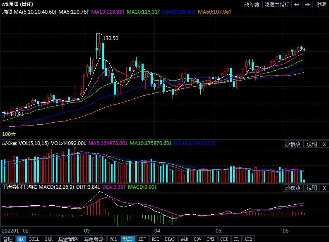
Task: Choose the 海龟策略 strategy tab
Action: pos(94,239)
